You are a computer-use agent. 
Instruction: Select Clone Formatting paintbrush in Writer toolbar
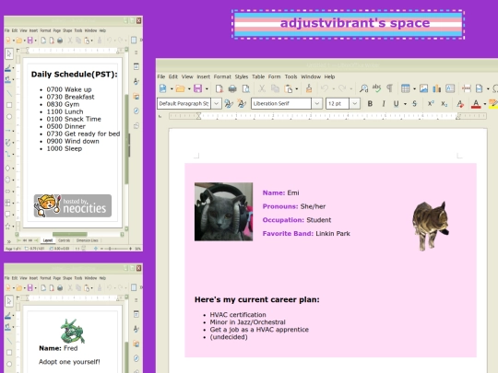(309, 88)
